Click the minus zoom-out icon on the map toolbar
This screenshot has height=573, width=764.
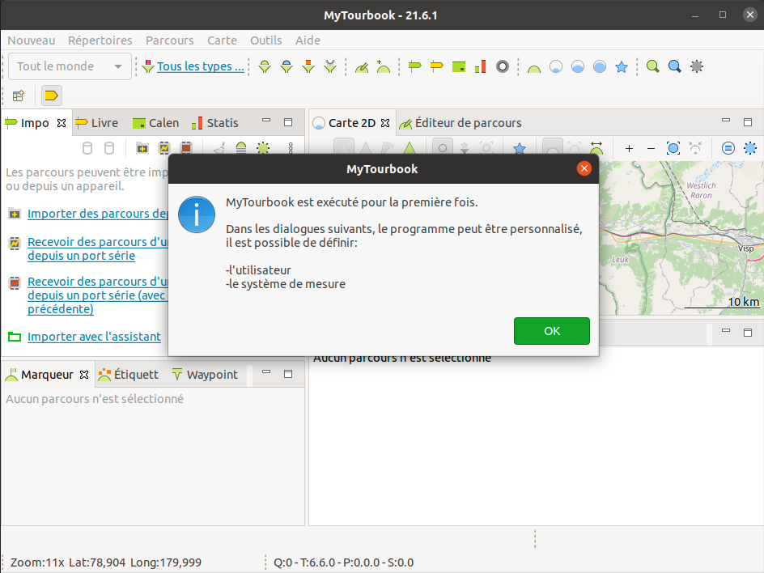pos(651,148)
